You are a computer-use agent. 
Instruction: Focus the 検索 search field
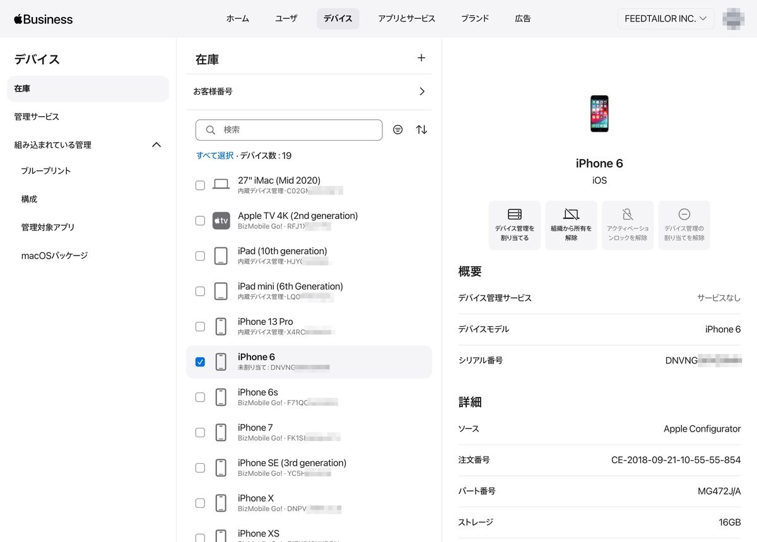289,129
